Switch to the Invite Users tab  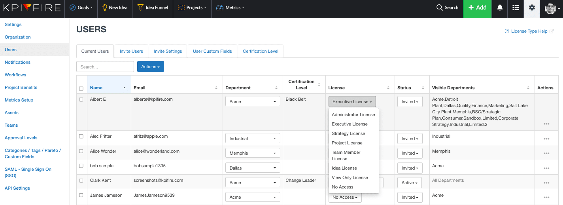coord(131,51)
